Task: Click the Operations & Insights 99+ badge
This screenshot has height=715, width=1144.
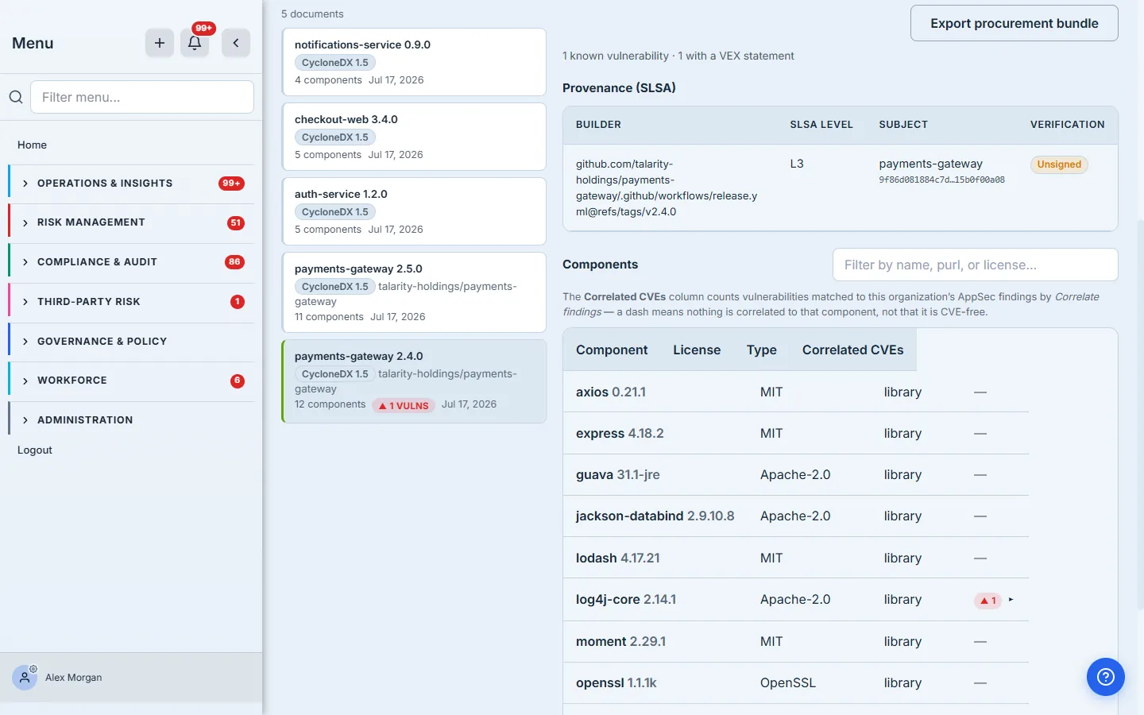Action: coord(231,184)
